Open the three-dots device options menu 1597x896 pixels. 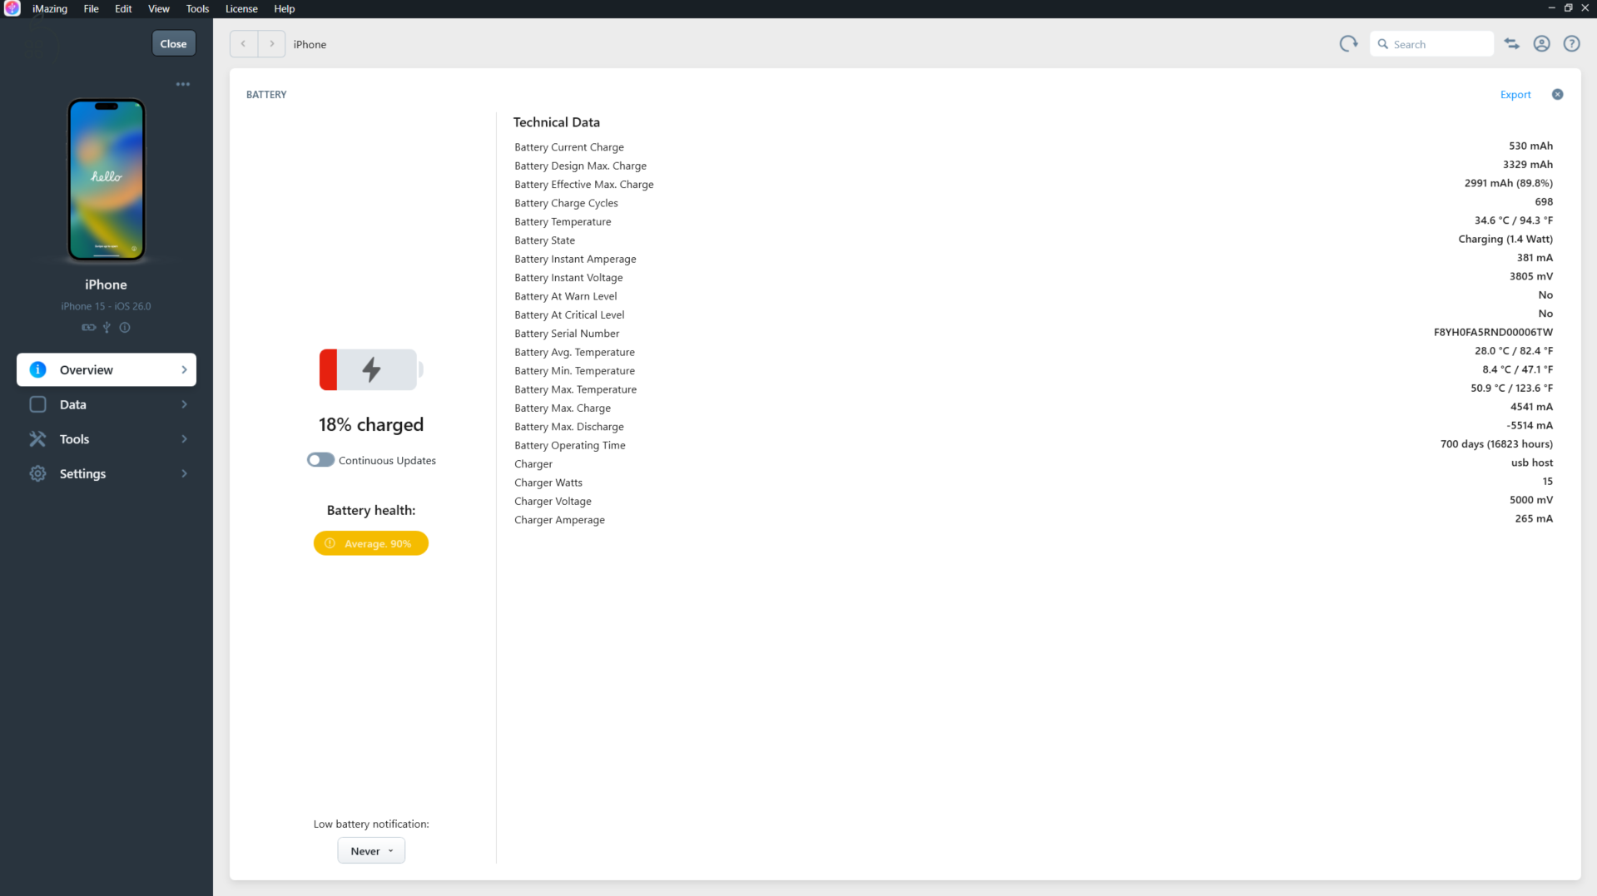183,84
